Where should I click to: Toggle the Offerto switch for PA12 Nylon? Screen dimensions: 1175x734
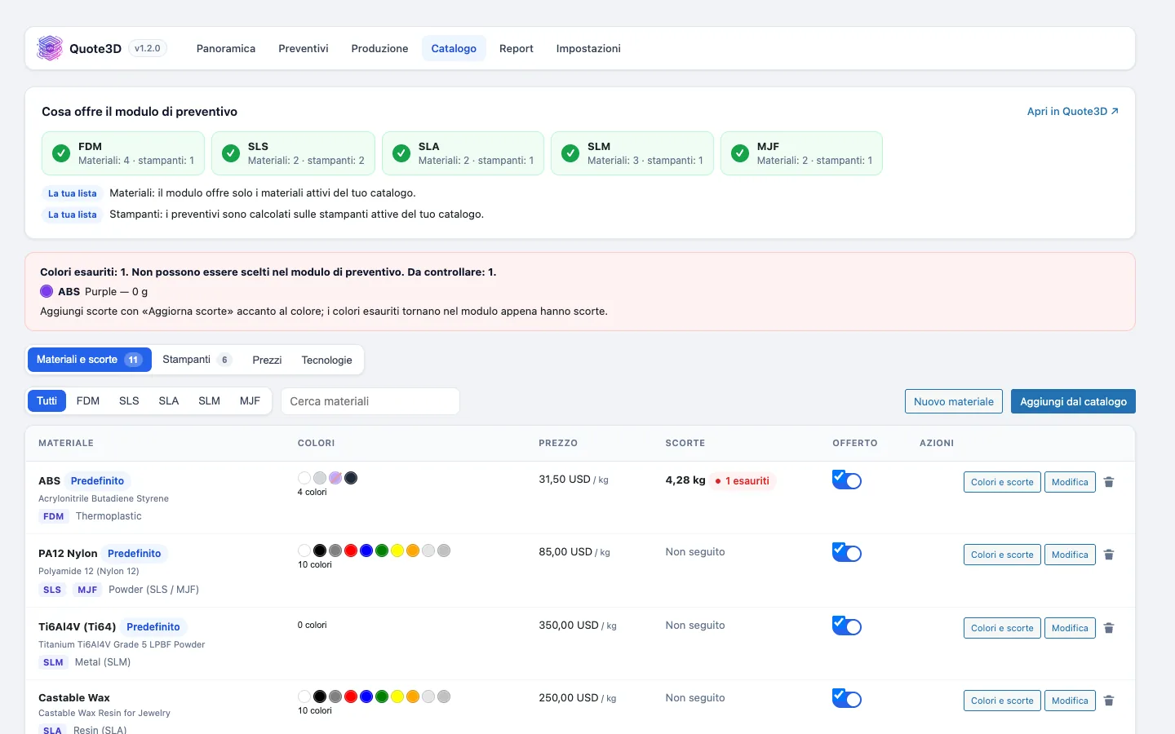847,552
